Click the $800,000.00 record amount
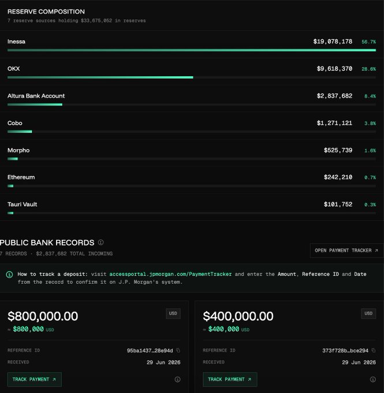 point(43,316)
